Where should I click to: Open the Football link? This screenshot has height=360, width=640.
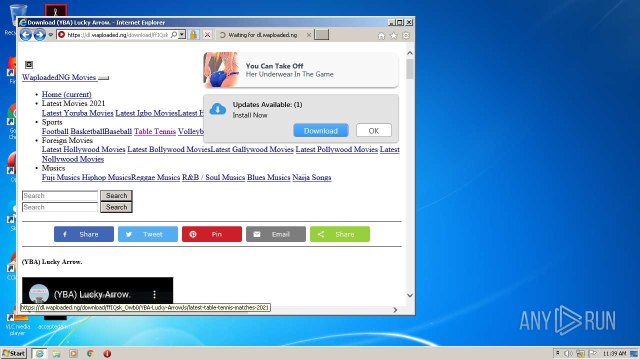[x=55, y=131]
